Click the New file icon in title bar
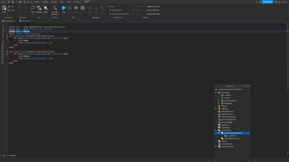Image resolution: width=289 pixels, height=162 pixels. 9,2
